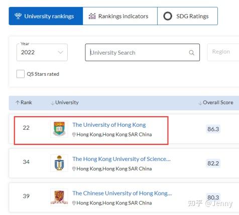Switch to the Rankings indicators tab

click(120, 16)
